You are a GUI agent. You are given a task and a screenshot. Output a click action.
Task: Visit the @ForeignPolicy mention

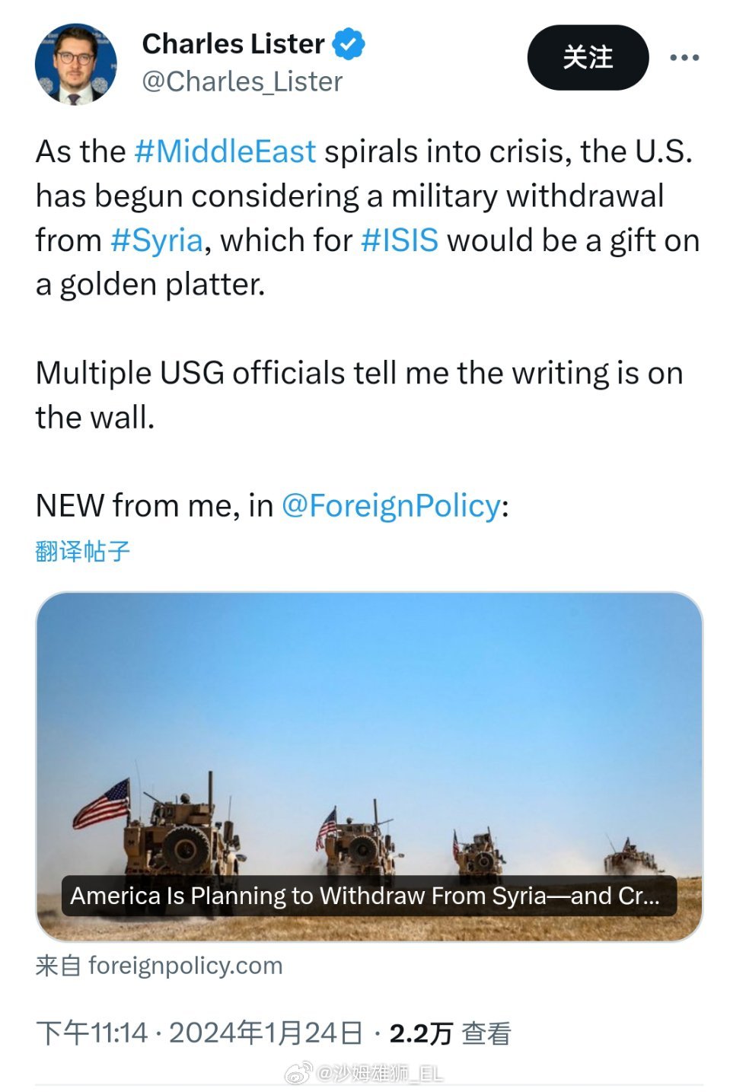391,505
